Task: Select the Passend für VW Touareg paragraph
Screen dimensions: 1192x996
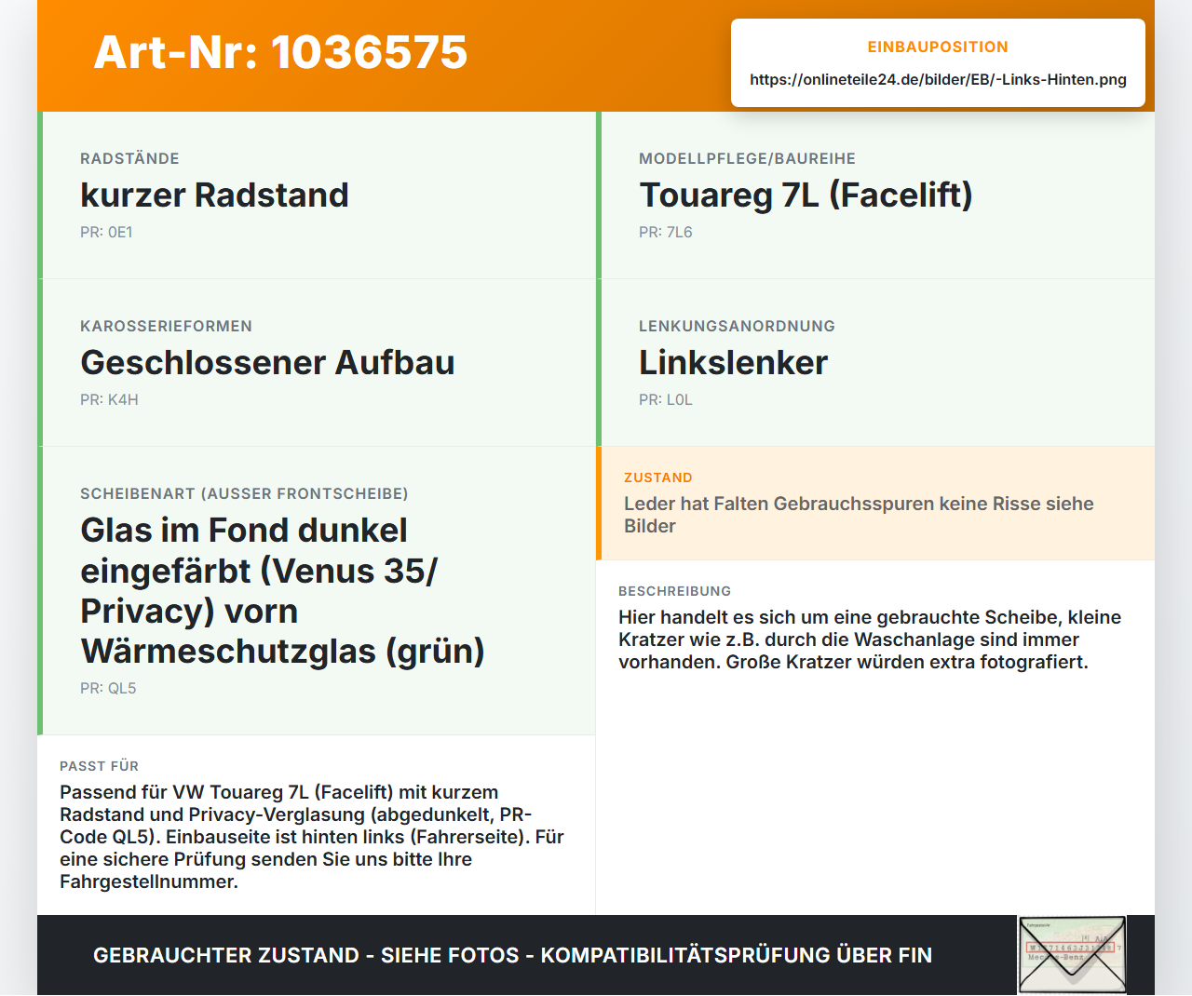Action: click(312, 837)
